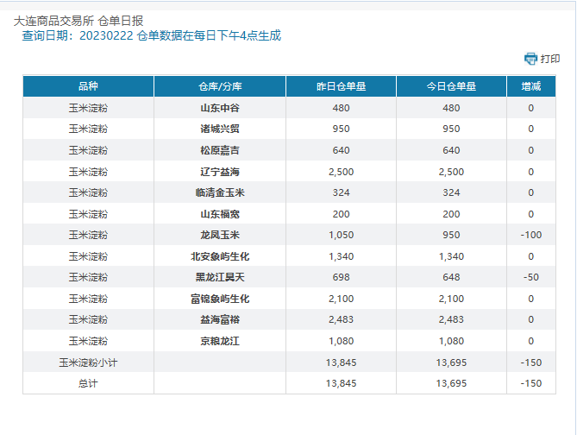Select the 辽宁益海 warehouse cell
This screenshot has height=435, width=577.
[220, 172]
